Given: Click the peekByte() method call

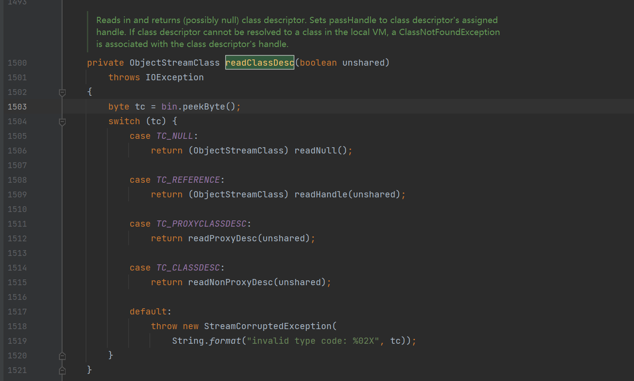Looking at the screenshot, I should tap(209, 106).
